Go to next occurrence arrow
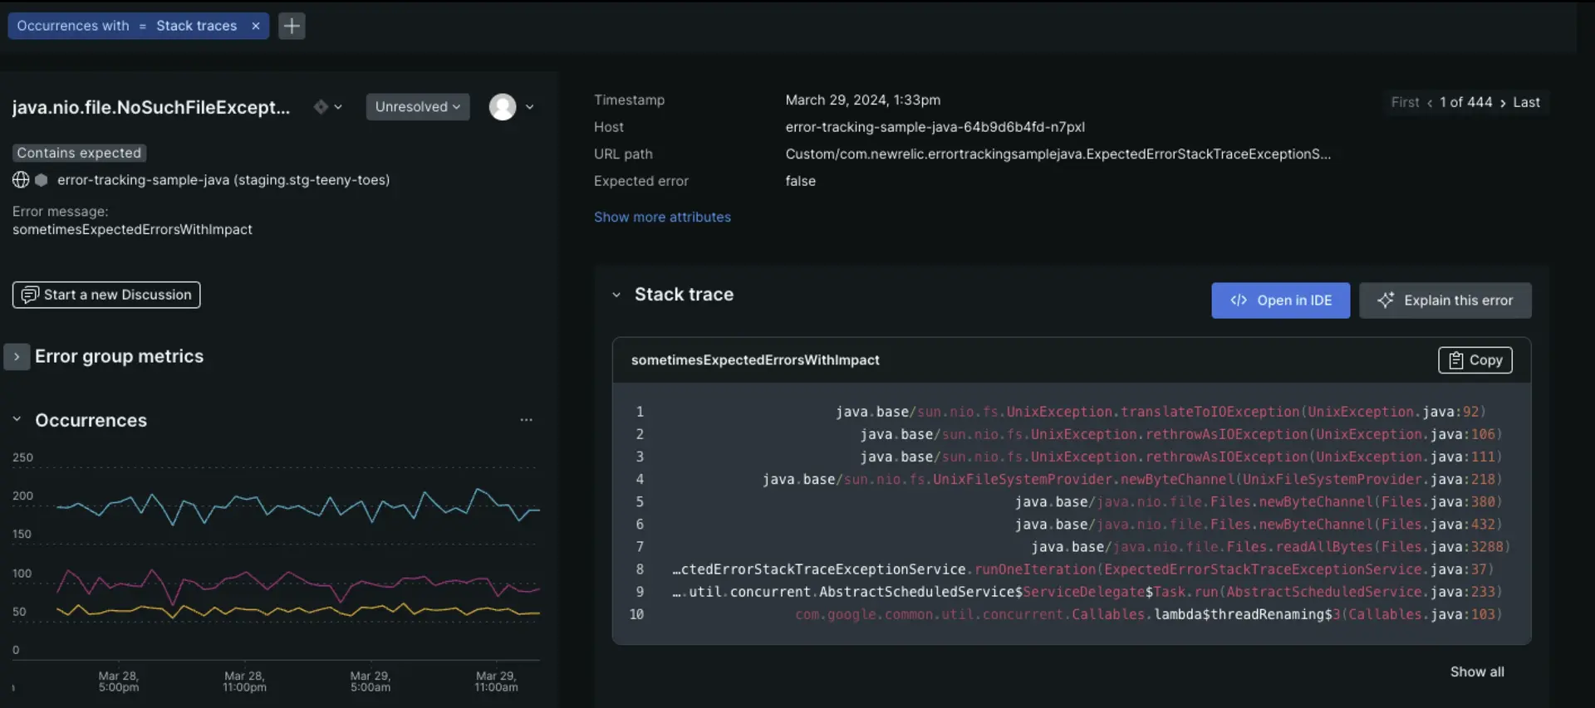Screen dimensions: 1595x708 (x=1502, y=103)
